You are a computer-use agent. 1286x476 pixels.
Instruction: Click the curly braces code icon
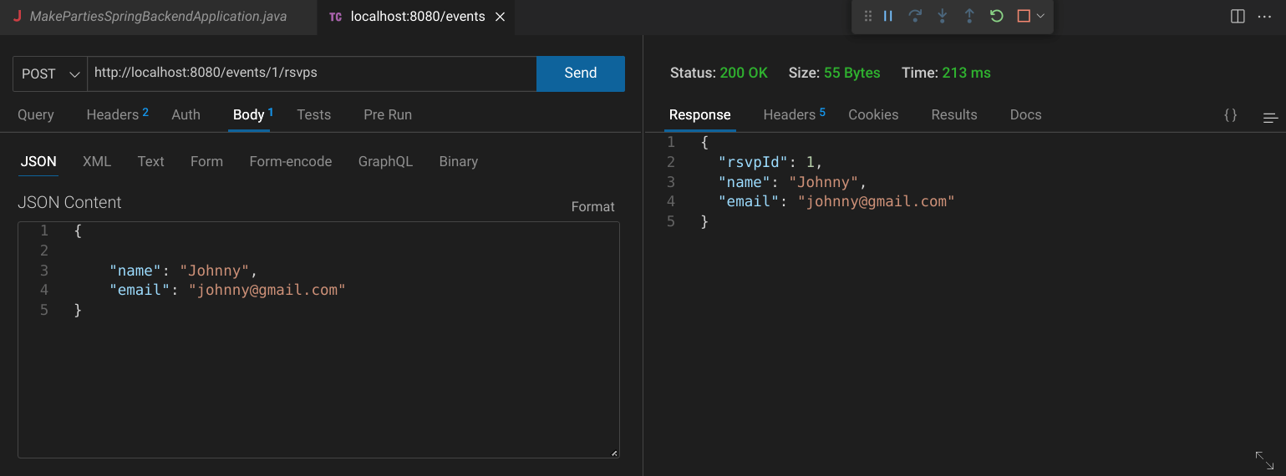pos(1230,115)
